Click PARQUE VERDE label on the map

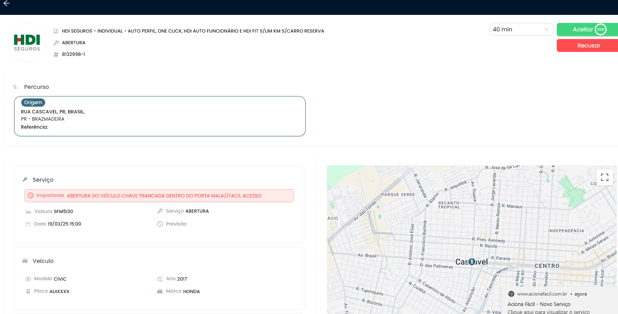[398, 195]
